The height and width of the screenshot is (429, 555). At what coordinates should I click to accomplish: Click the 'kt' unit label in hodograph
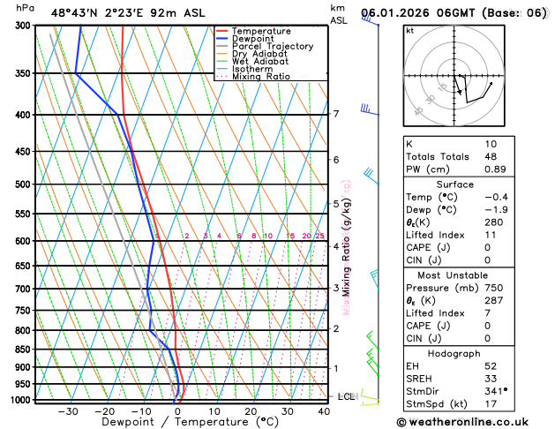pyautogui.click(x=410, y=31)
